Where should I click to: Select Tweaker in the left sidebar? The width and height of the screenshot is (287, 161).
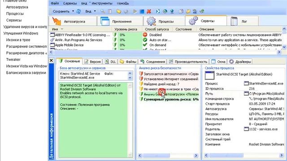click(x=13, y=59)
